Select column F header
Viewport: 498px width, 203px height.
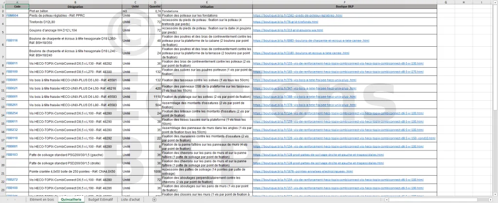click(344, 2)
